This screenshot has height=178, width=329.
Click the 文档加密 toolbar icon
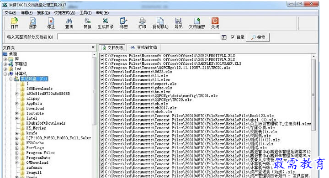click(197, 23)
